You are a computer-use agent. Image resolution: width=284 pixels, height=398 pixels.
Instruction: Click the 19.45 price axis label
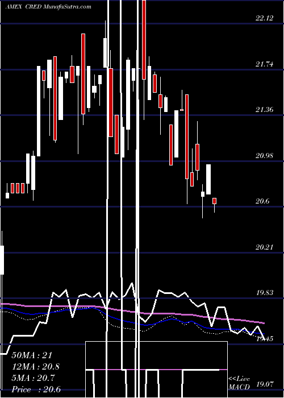click(x=265, y=339)
